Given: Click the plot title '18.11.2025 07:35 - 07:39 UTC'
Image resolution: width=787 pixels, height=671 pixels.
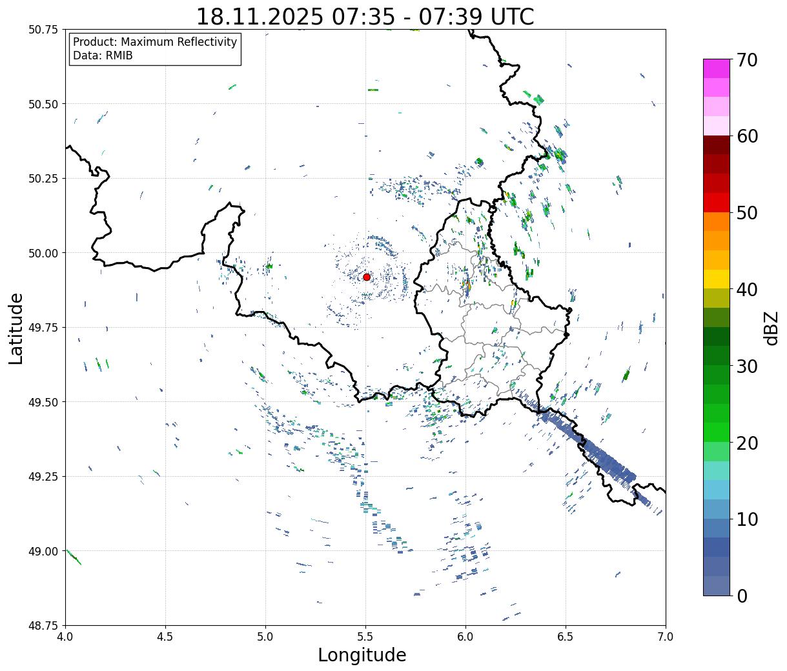Looking at the screenshot, I should point(365,16).
